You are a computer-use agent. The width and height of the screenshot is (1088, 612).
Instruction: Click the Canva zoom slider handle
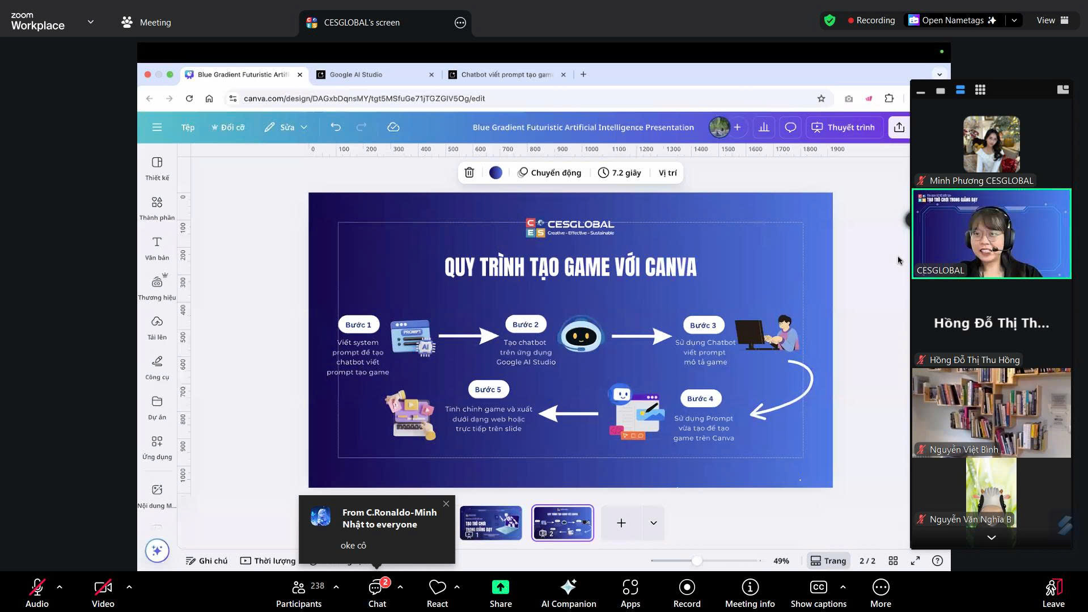pos(697,560)
